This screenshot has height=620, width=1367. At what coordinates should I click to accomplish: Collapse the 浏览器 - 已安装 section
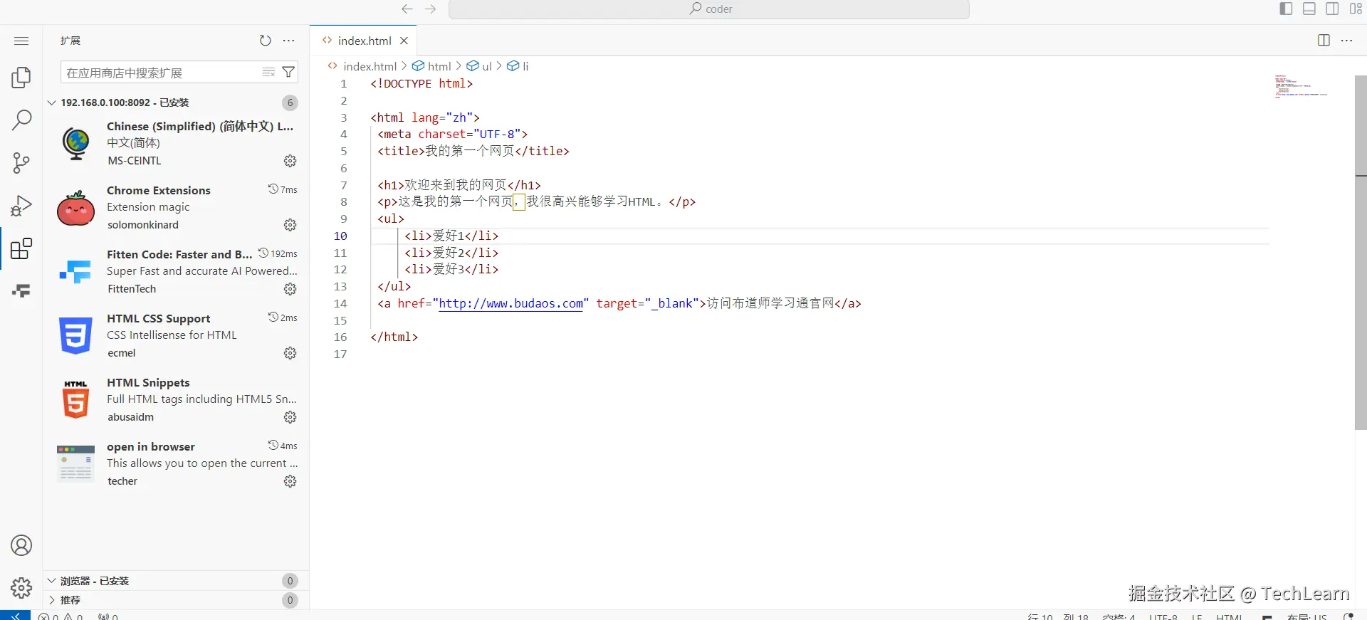point(176,581)
